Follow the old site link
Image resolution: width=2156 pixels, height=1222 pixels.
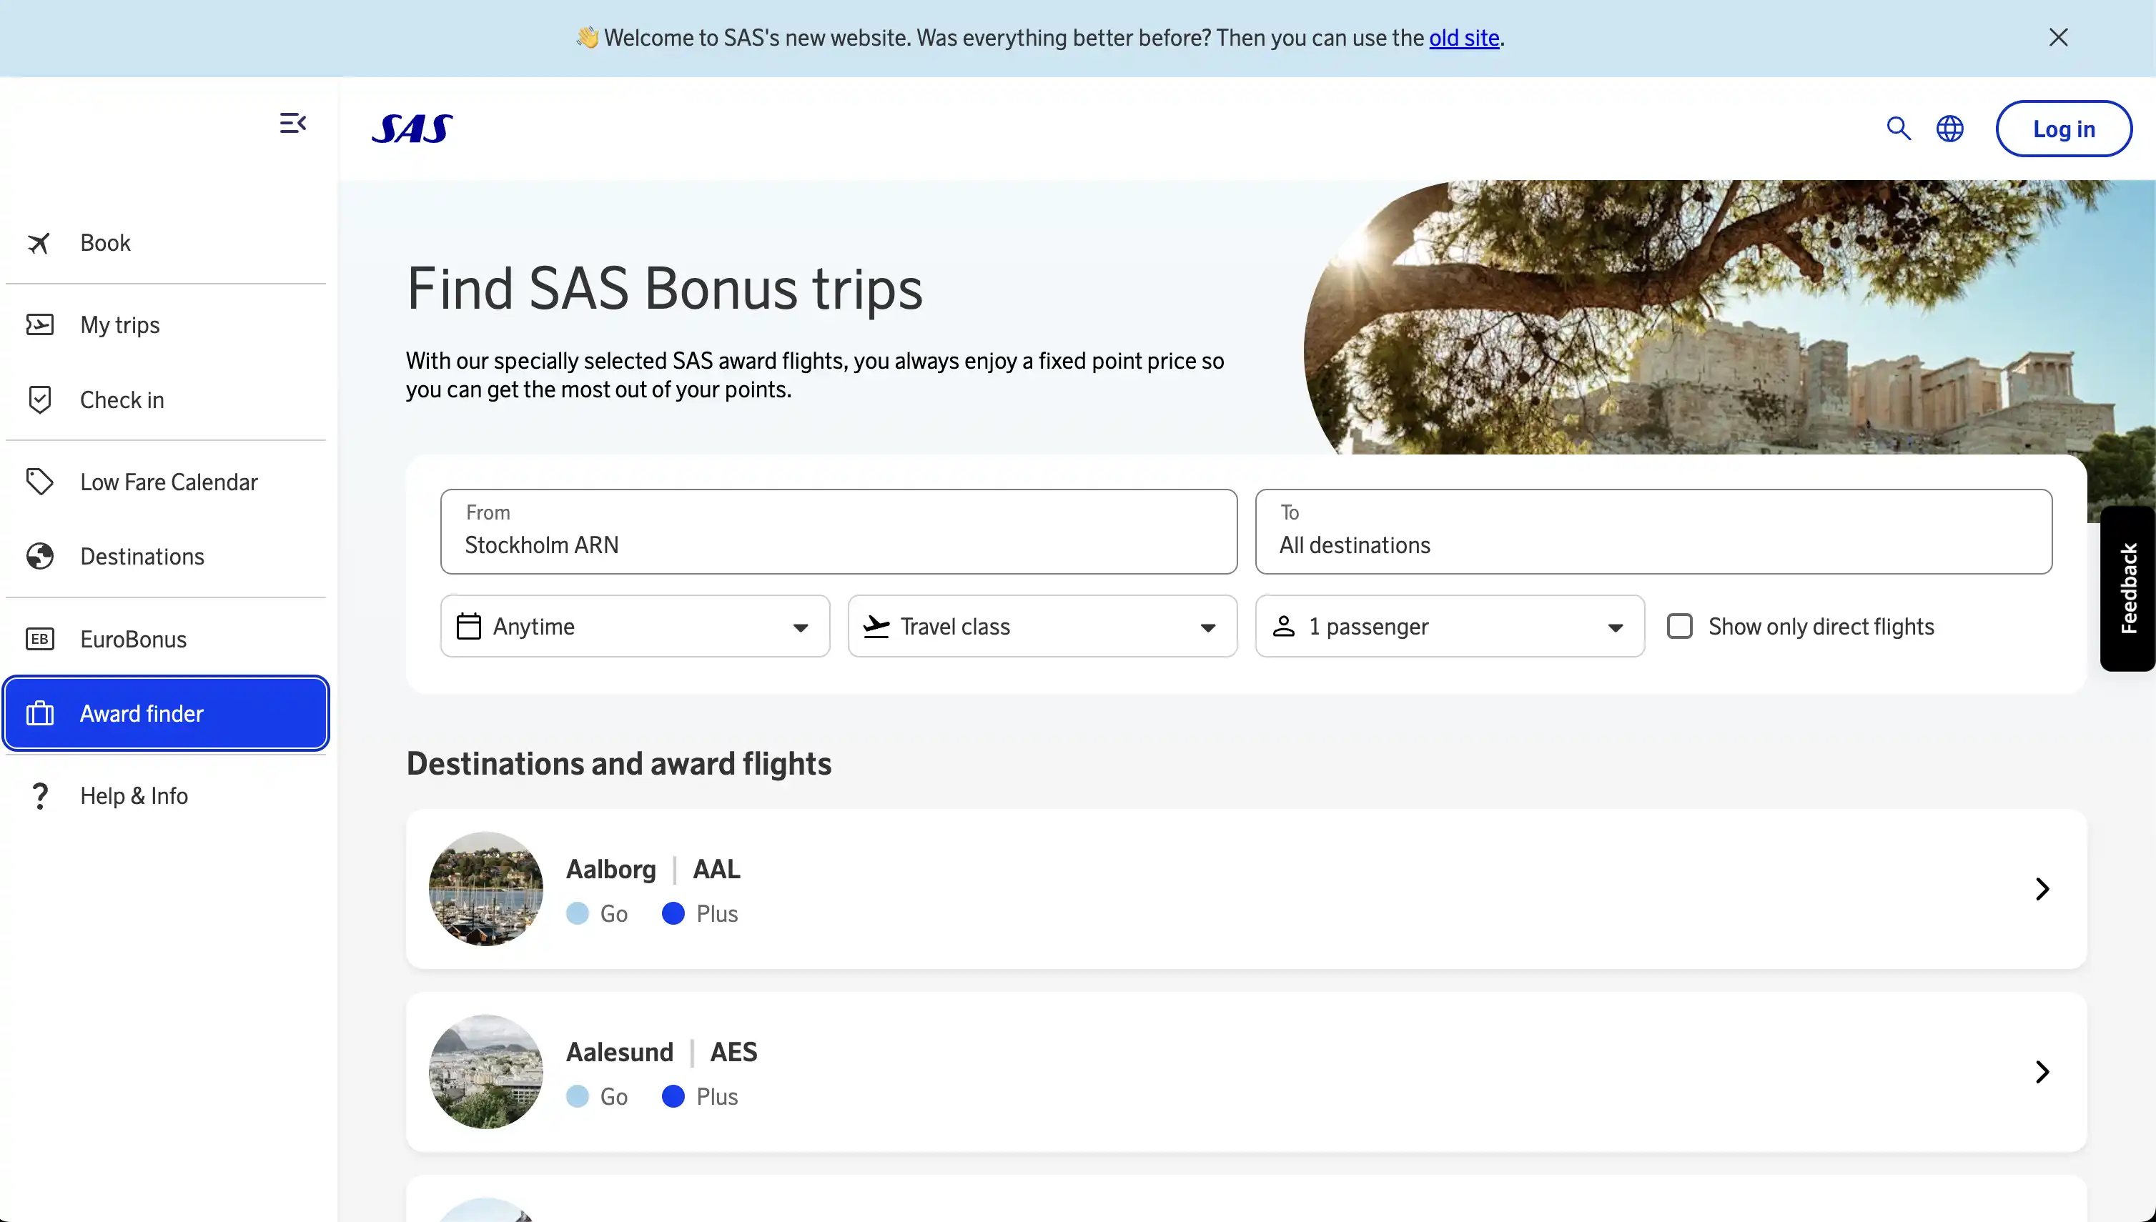pos(1463,38)
